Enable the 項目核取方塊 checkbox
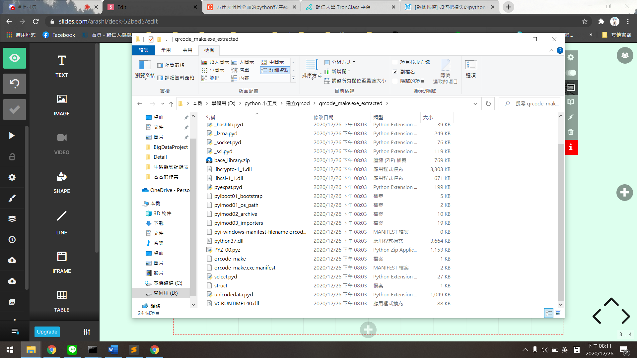Screen dimensions: 637x358 pos(395,62)
